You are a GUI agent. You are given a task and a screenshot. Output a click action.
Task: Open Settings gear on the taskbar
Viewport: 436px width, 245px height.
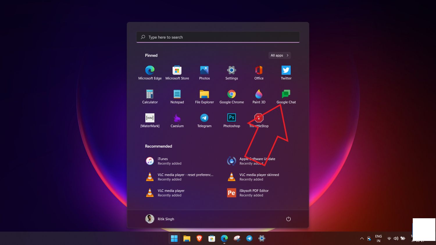pos(262,239)
